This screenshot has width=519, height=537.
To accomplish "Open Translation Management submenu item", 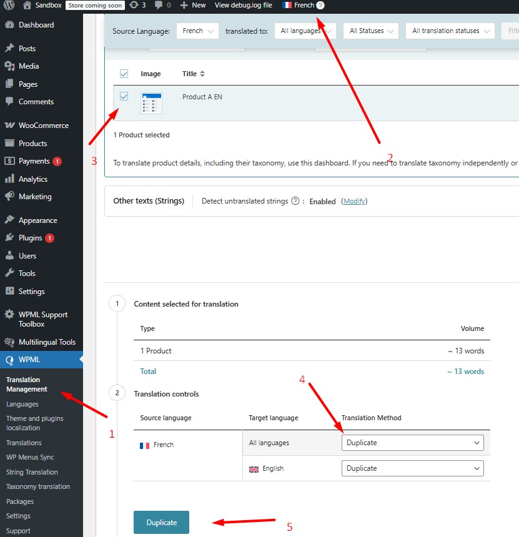I will (x=27, y=384).
